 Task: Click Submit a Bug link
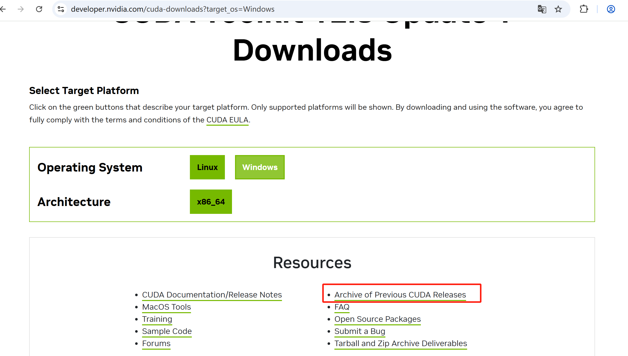pos(360,331)
